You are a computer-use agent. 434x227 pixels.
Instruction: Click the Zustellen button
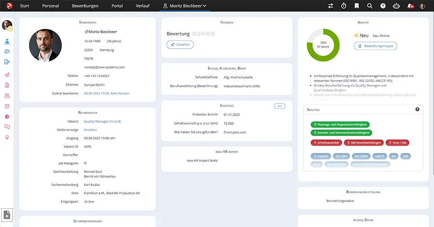click(x=180, y=44)
